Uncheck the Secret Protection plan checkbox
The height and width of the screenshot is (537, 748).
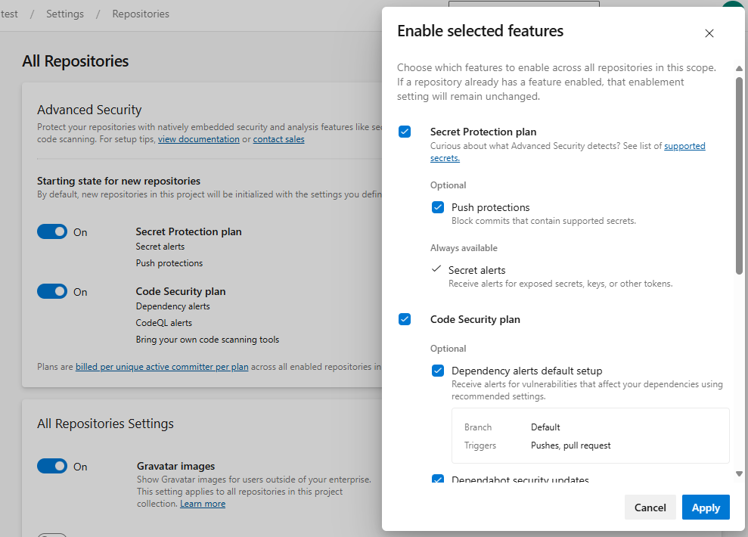click(405, 132)
